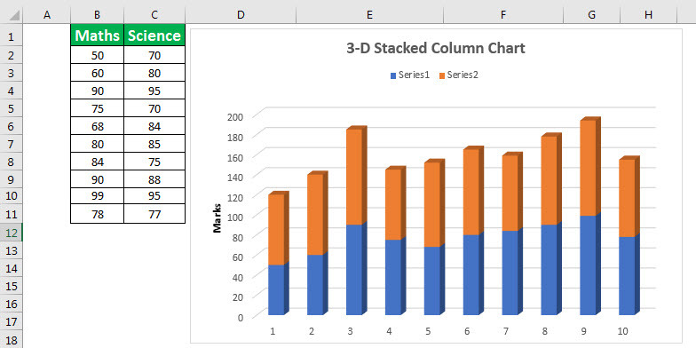
Task: Select Maths cell with value 99
Action: click(98, 195)
